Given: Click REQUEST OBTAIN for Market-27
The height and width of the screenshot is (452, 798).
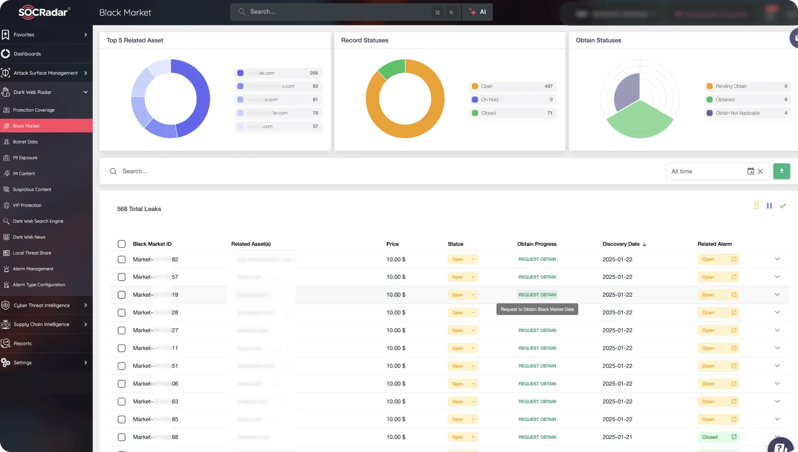Looking at the screenshot, I should [x=537, y=330].
